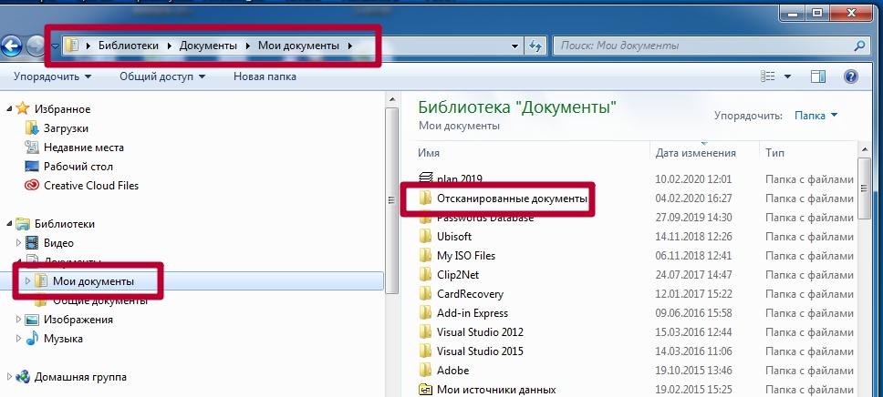Select Библиотеки in the navigation tree
The image size is (883, 397).
(64, 224)
